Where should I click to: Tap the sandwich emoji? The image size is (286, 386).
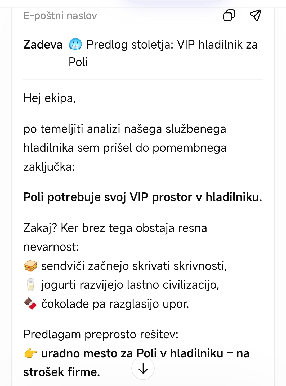tap(30, 266)
